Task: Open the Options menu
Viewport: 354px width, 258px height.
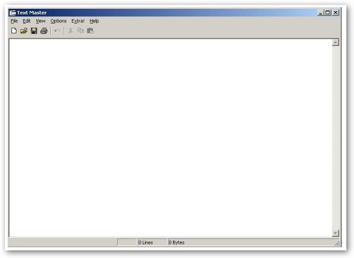Action: pyautogui.click(x=59, y=21)
